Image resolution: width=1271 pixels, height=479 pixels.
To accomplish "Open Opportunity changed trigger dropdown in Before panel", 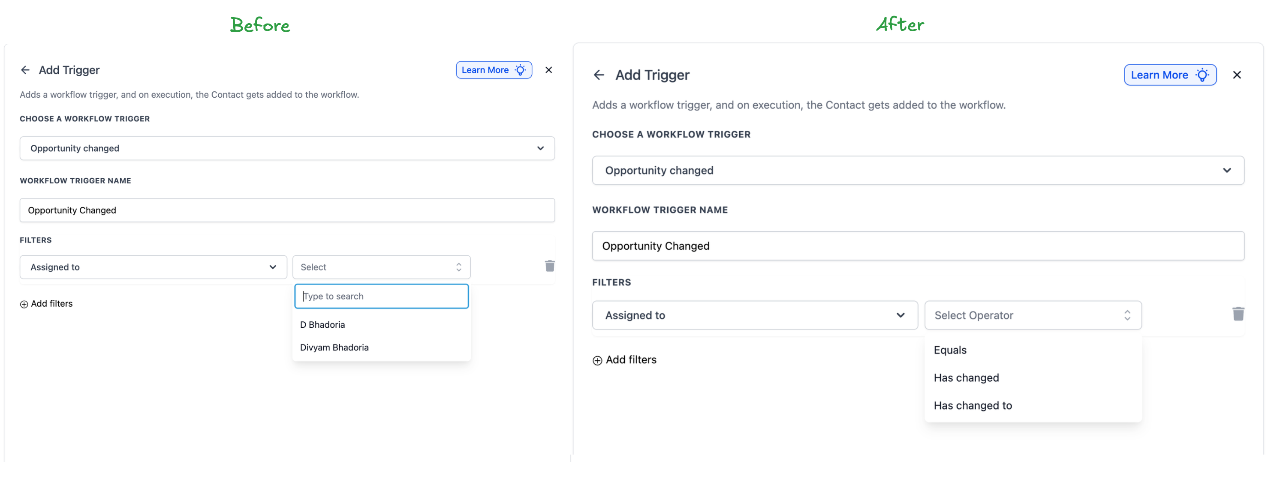I will (x=287, y=148).
